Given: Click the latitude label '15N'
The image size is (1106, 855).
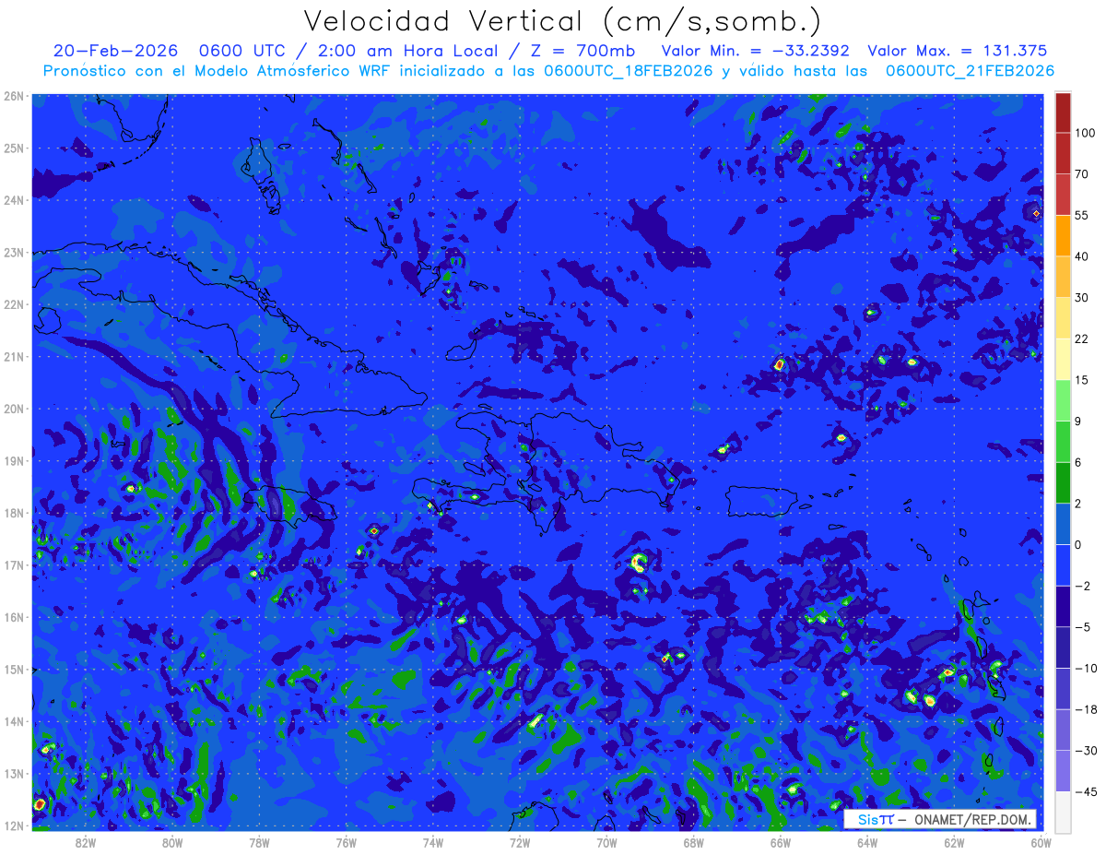Looking at the screenshot, I should 14,670.
